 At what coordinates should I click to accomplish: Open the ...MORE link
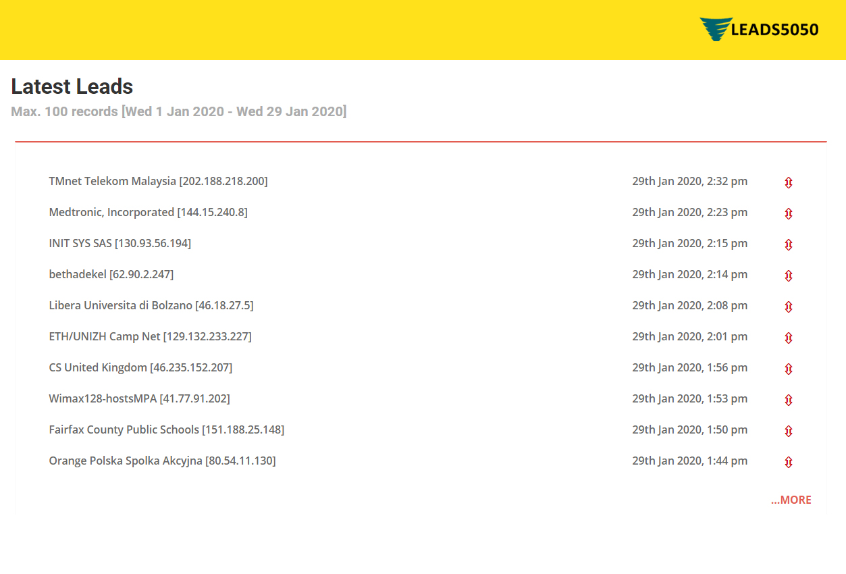(x=791, y=500)
